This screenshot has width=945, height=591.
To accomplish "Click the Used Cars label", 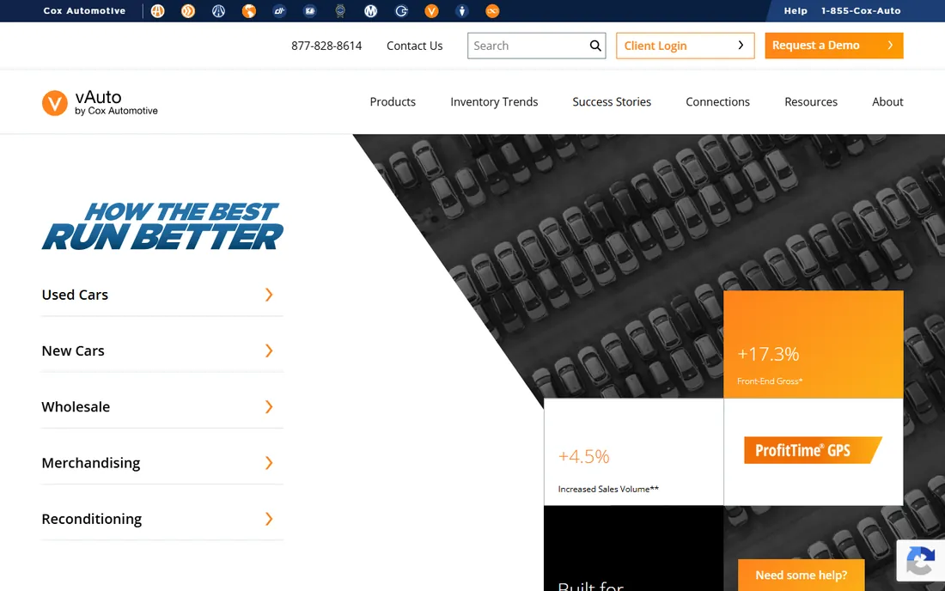I will (75, 295).
